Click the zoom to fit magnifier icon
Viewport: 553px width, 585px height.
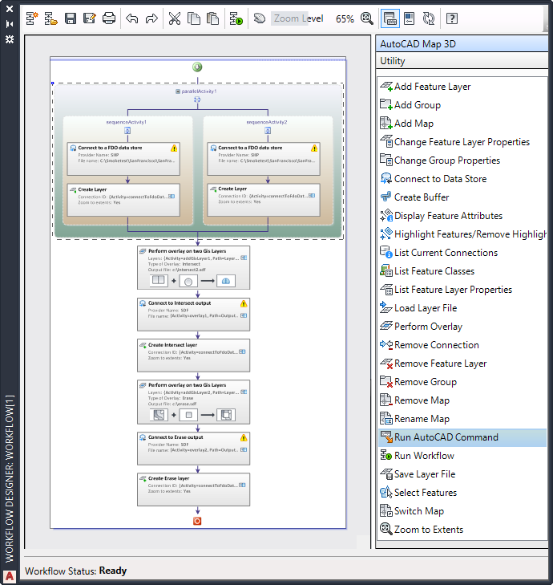367,18
